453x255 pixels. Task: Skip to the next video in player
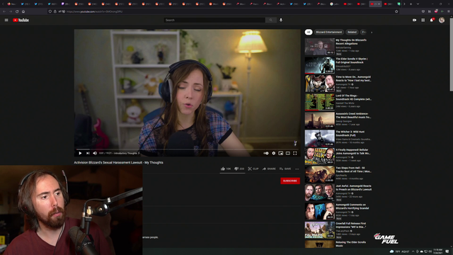click(x=88, y=153)
